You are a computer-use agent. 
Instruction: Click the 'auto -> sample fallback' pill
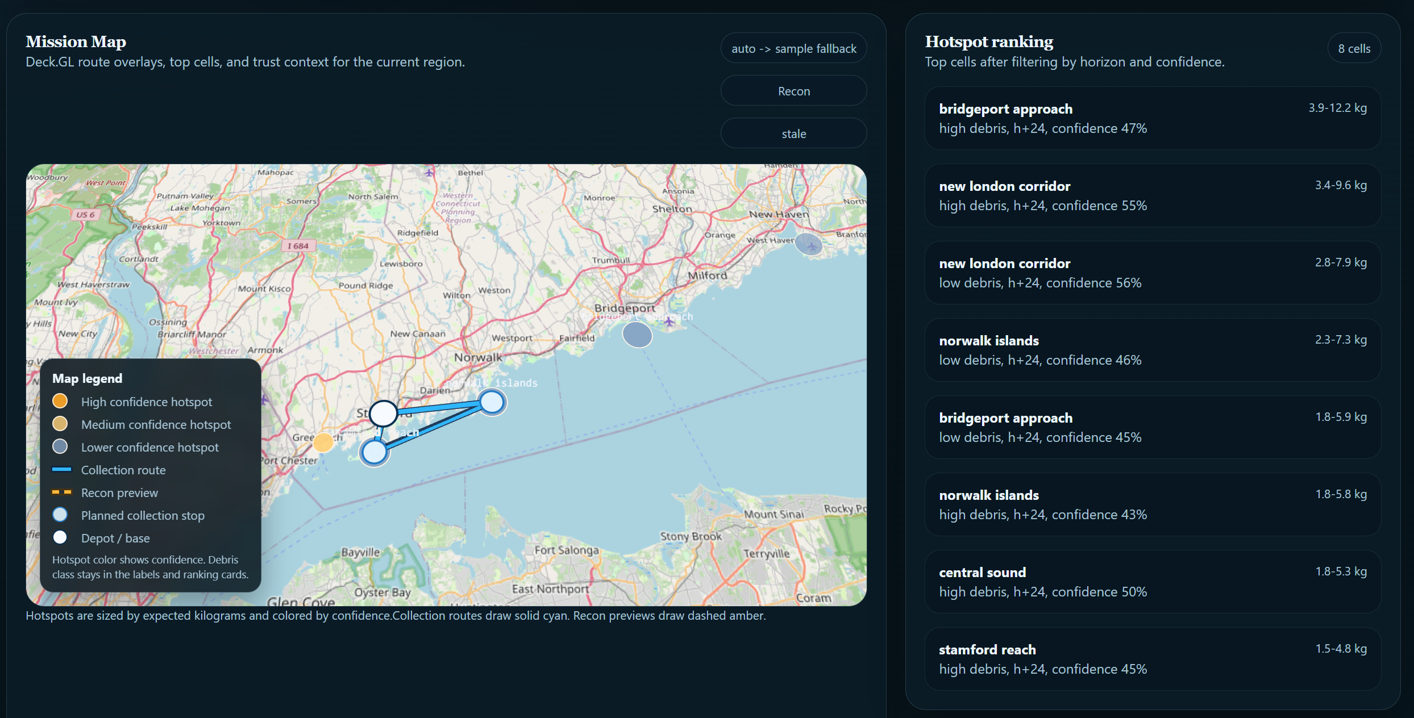pos(793,48)
